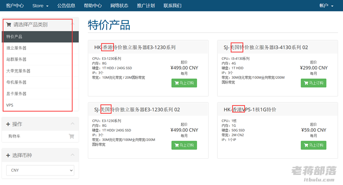Select 特价产品 category in sidebar
343x185 pixels.
(x=40, y=37)
